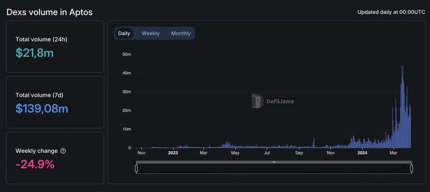This screenshot has width=430, height=192.
Task: Click the small spike bar after Sep
Action: [314, 143]
